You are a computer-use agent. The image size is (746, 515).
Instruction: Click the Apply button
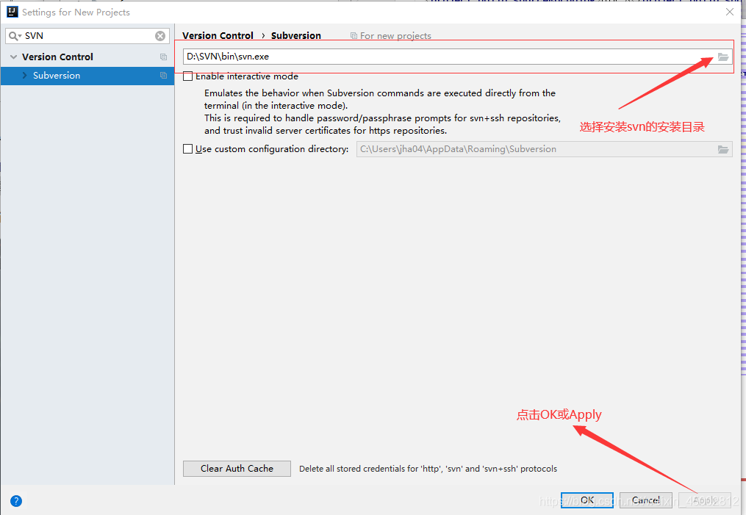pos(705,500)
